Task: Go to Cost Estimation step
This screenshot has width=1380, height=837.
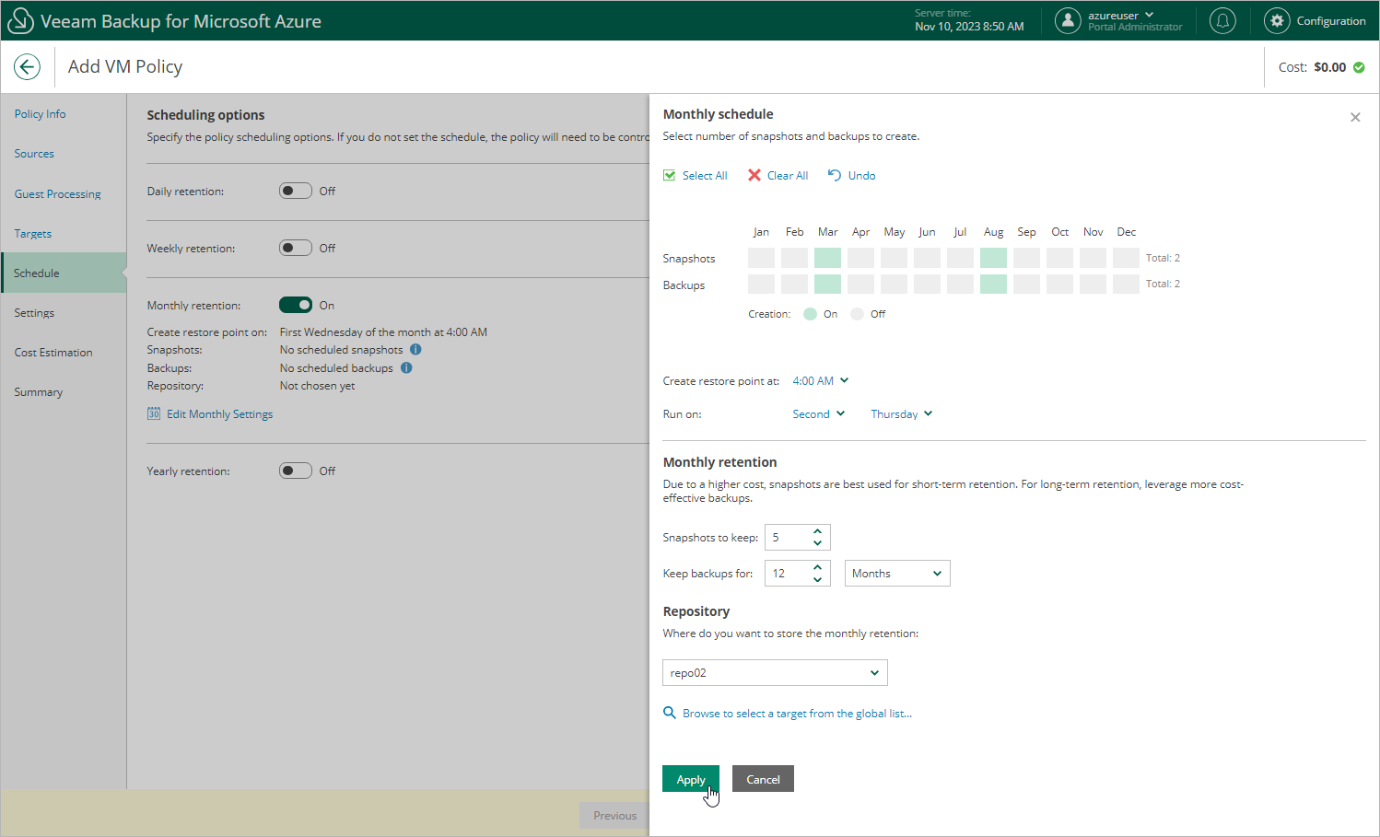Action: click(x=53, y=353)
